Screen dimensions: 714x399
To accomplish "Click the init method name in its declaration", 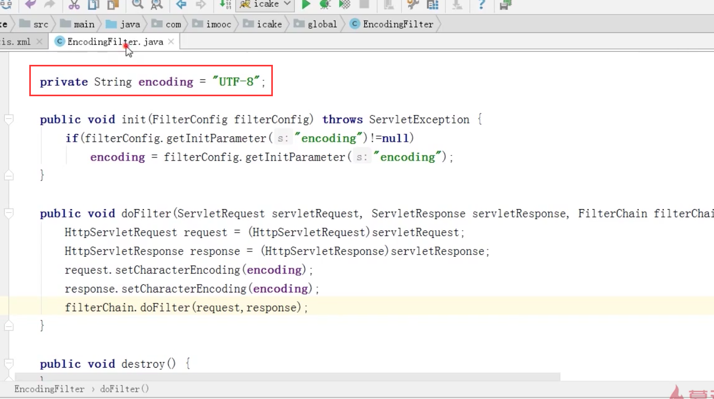I will tap(134, 119).
